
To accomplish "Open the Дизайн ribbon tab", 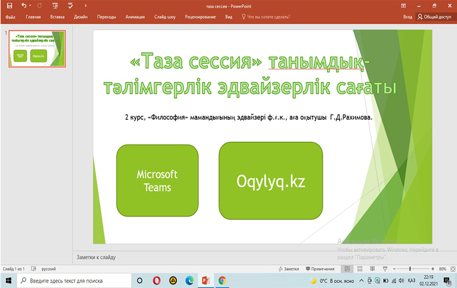I will [x=81, y=17].
